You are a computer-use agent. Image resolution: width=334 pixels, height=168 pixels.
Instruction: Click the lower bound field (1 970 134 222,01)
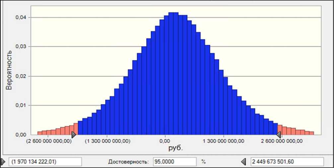pos(45,162)
